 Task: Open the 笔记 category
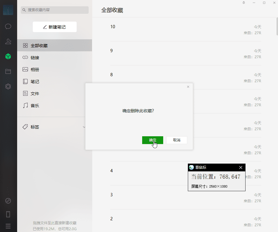(x=35, y=82)
